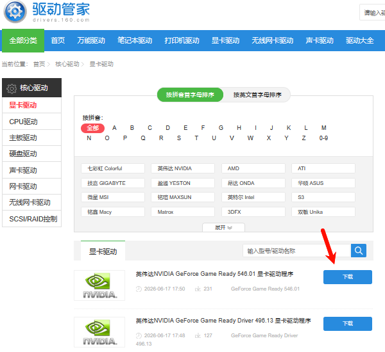The width and height of the screenshot is (385, 352).
Task: Filter brands by letter A
Action: pos(114,128)
